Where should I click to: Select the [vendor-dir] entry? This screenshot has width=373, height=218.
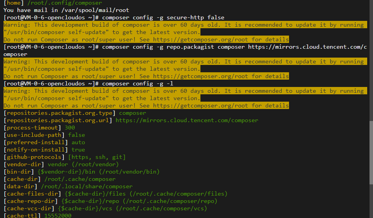pos(24,164)
